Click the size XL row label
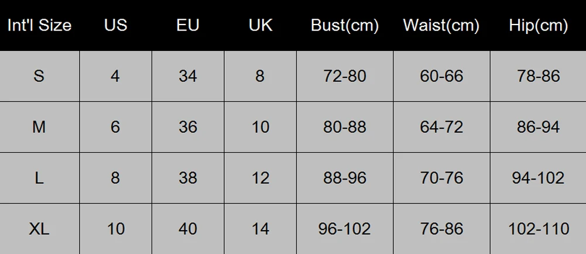586x254 pixels. click(39, 229)
